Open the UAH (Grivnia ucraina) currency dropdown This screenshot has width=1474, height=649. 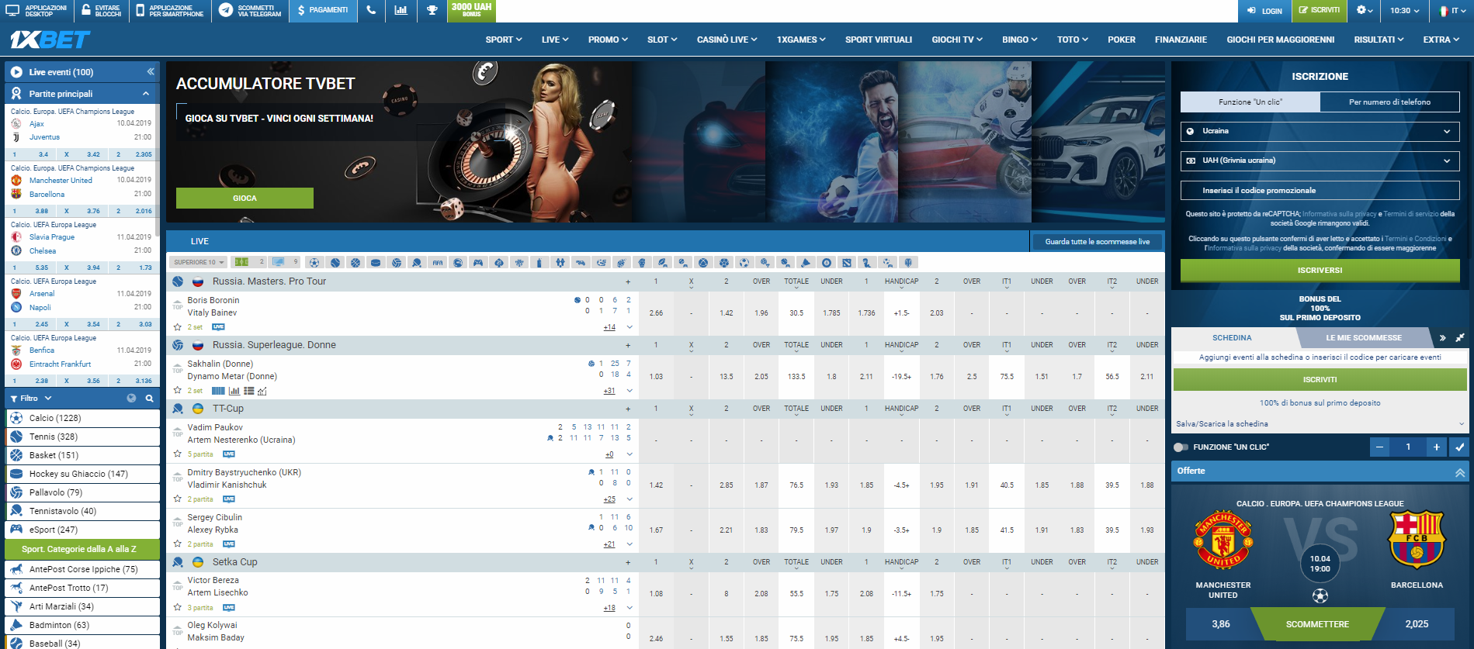[1320, 161]
